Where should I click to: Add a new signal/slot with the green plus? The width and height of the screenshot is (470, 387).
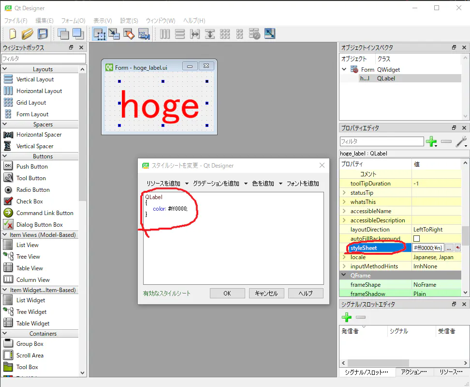click(346, 318)
